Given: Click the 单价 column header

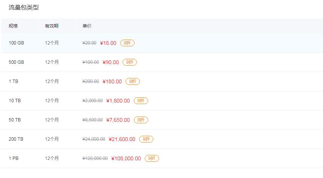Looking at the screenshot, I should (x=87, y=26).
